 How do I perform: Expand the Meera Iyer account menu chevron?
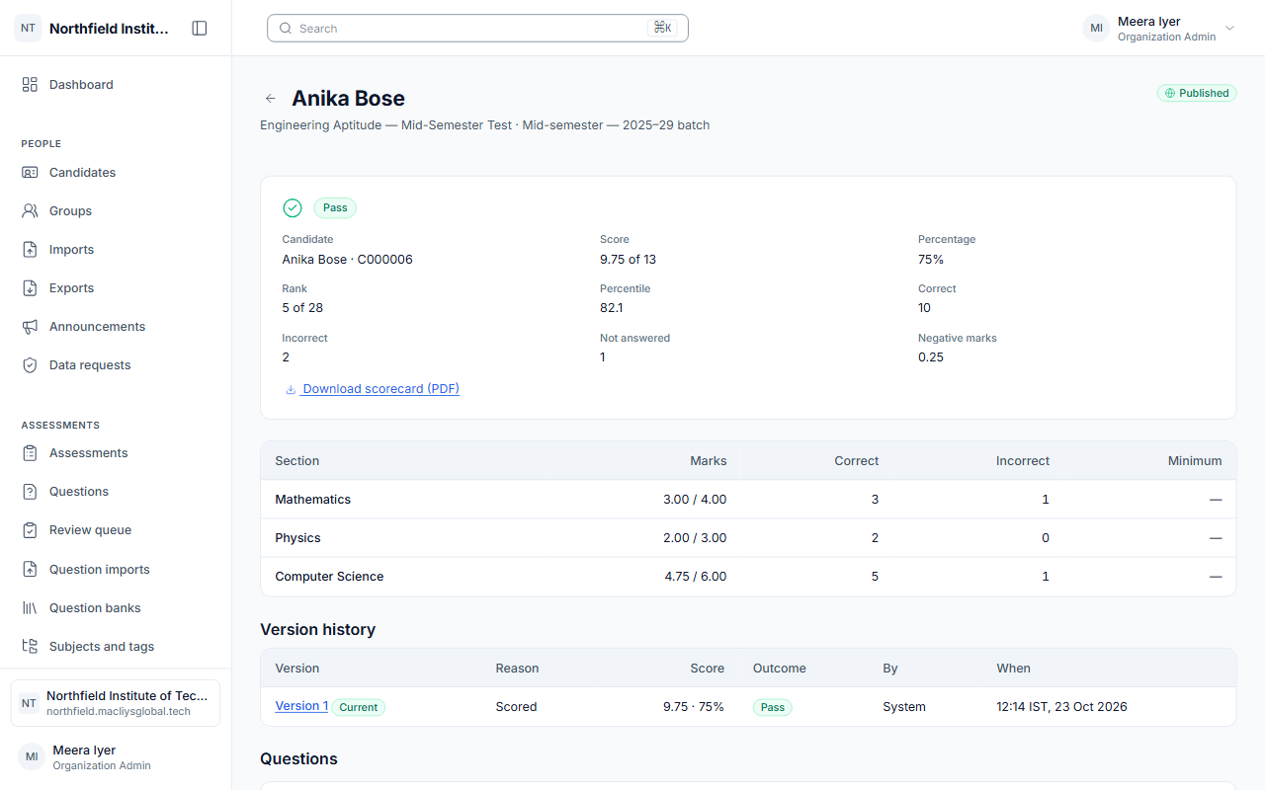[x=1230, y=29]
